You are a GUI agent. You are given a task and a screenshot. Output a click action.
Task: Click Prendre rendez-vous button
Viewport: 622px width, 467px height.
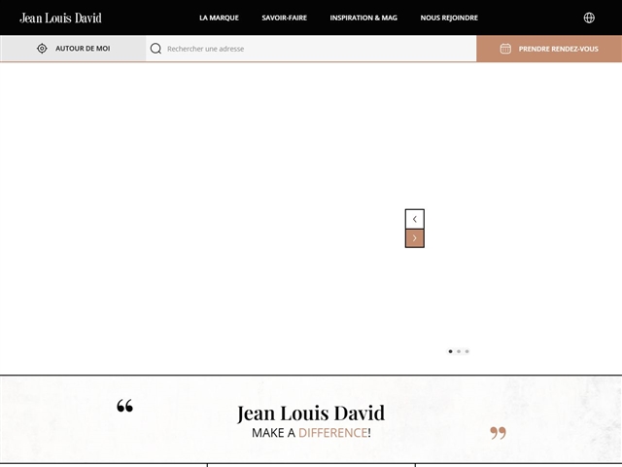click(549, 49)
